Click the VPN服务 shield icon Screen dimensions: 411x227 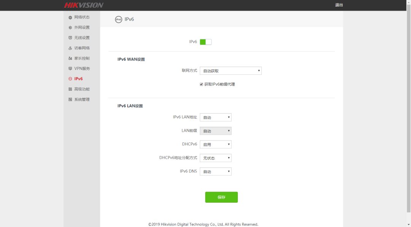[x=70, y=69]
